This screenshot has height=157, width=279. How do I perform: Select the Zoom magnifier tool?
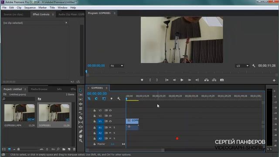tap(80, 140)
